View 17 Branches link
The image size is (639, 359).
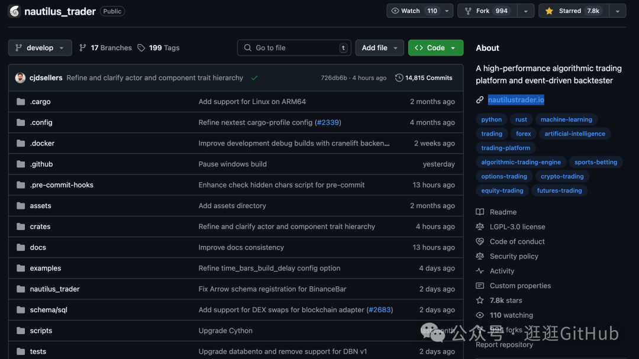click(105, 48)
